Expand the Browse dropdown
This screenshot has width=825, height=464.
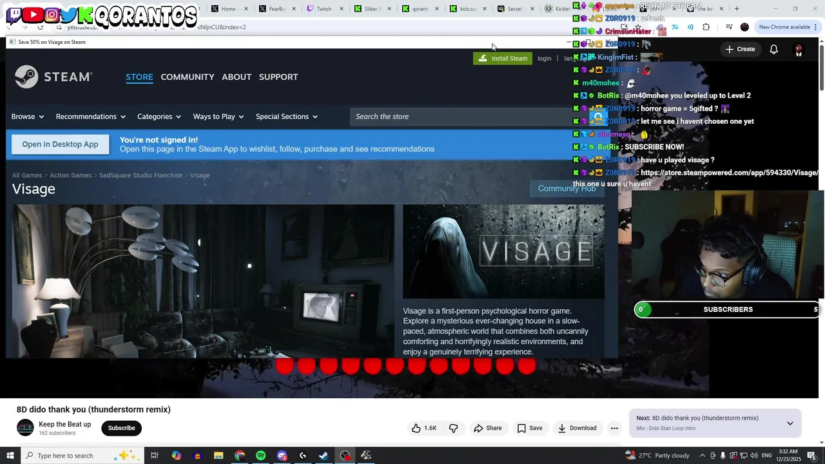[28, 117]
